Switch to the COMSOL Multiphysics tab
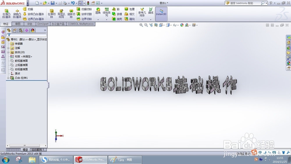291x164 pixels. [81, 24]
